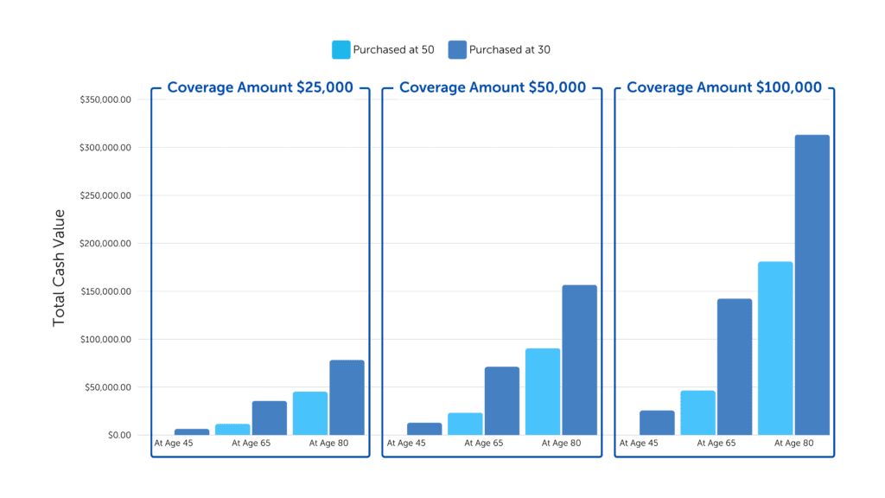The width and height of the screenshot is (885, 498).
Task: Click "At Age 65" label in the $50,000 panel
Action: point(483,444)
